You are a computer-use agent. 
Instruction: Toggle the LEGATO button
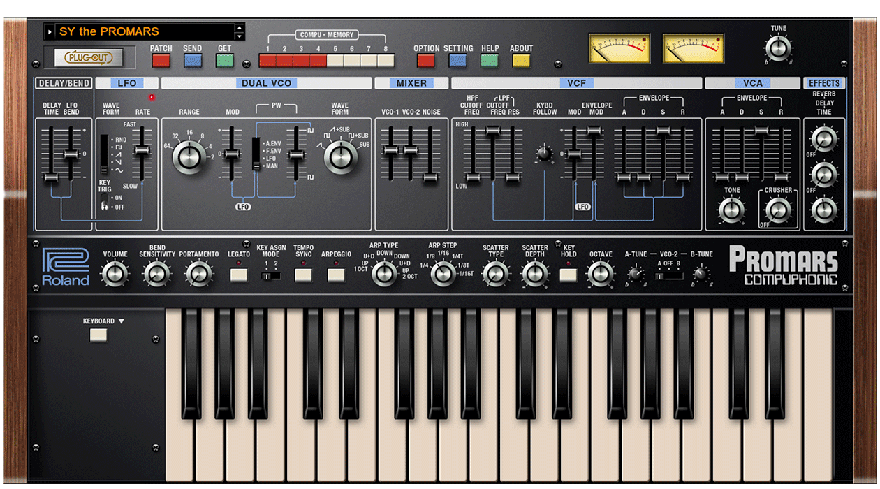click(x=240, y=275)
